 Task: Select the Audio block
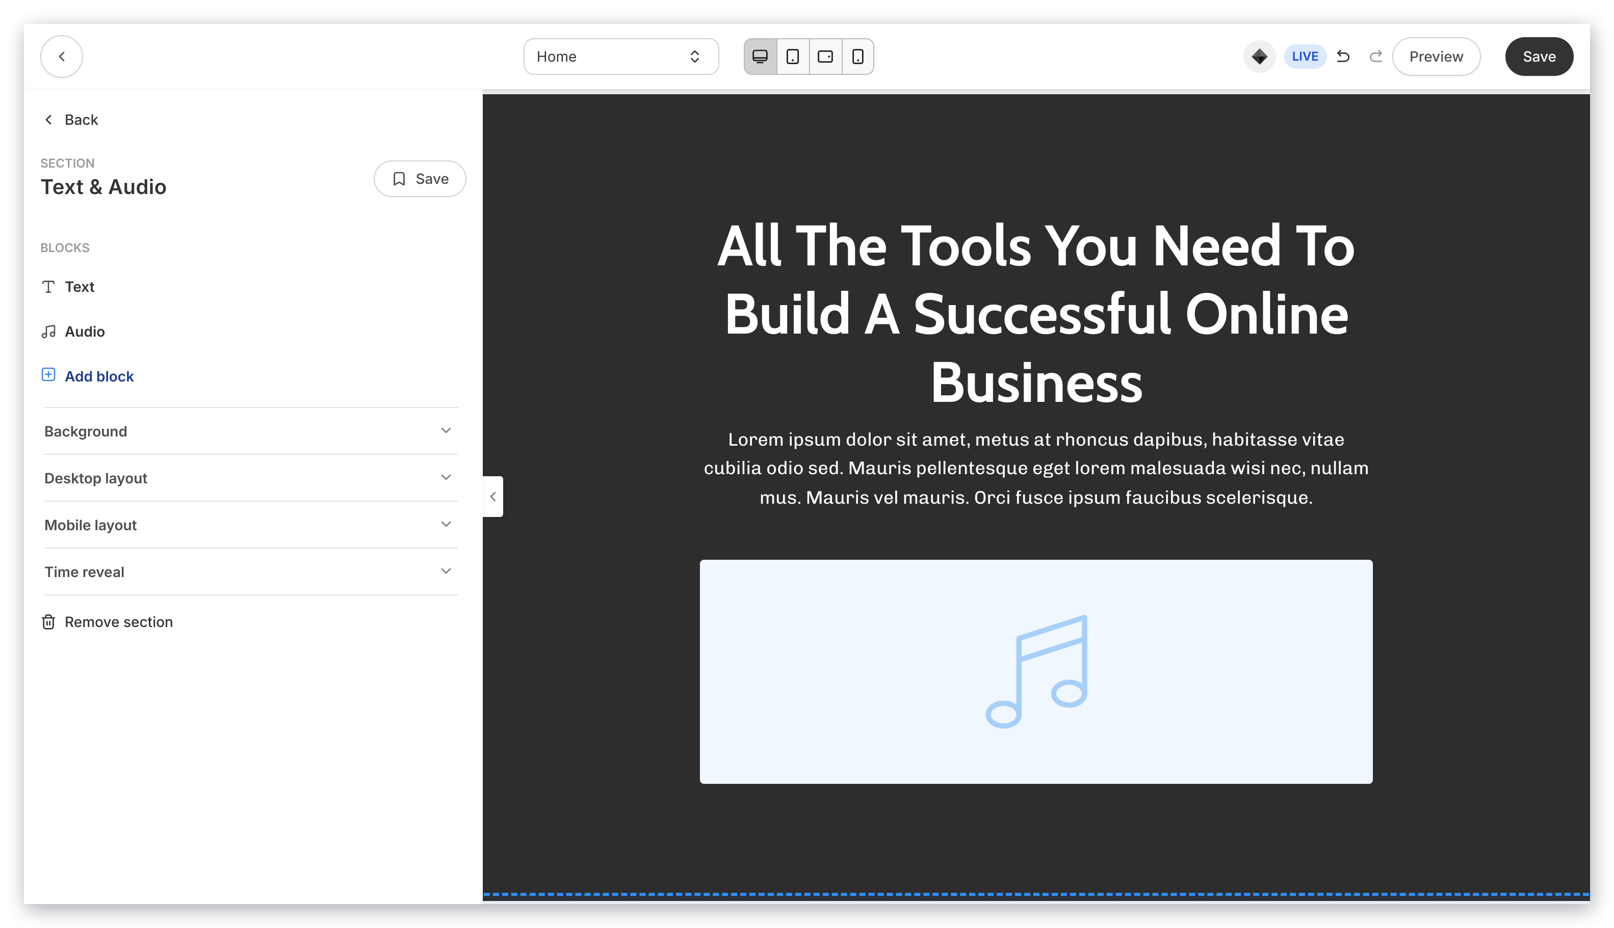84,332
